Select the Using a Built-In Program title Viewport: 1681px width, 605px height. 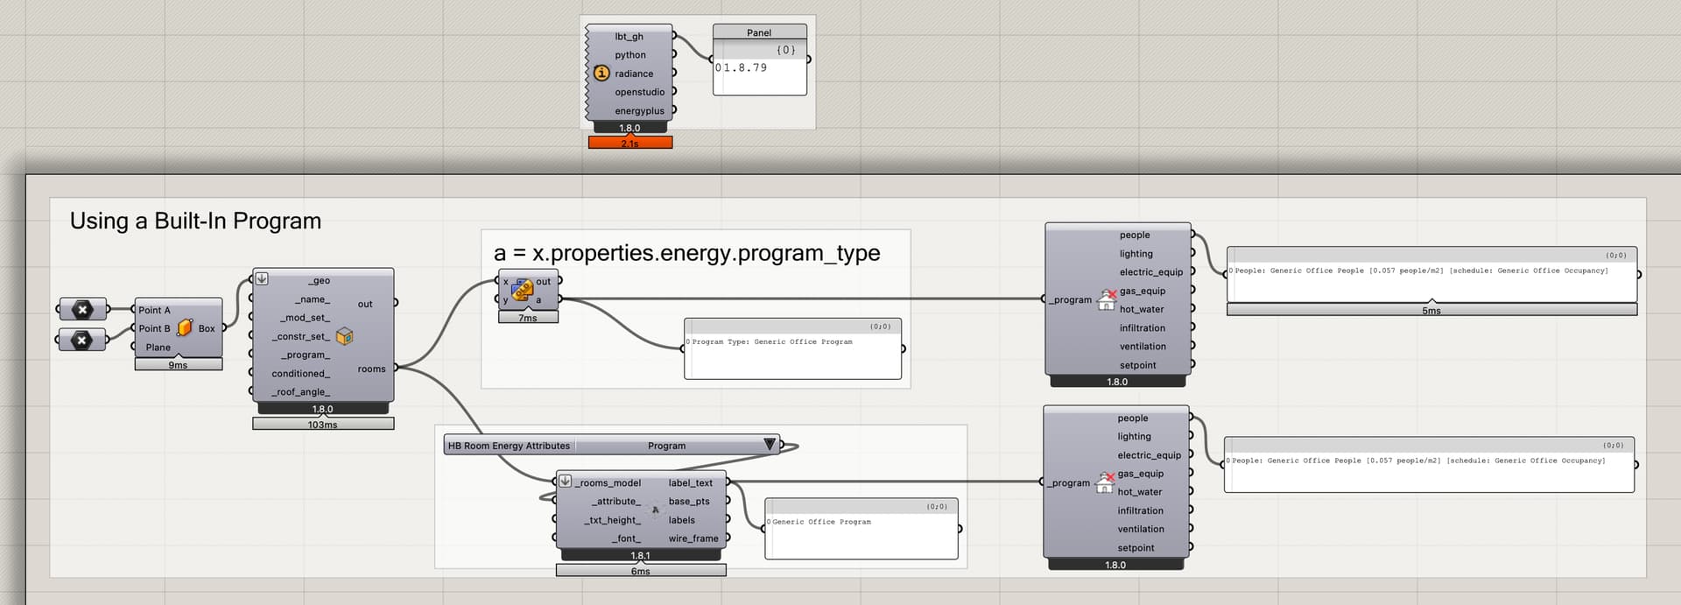coord(195,221)
